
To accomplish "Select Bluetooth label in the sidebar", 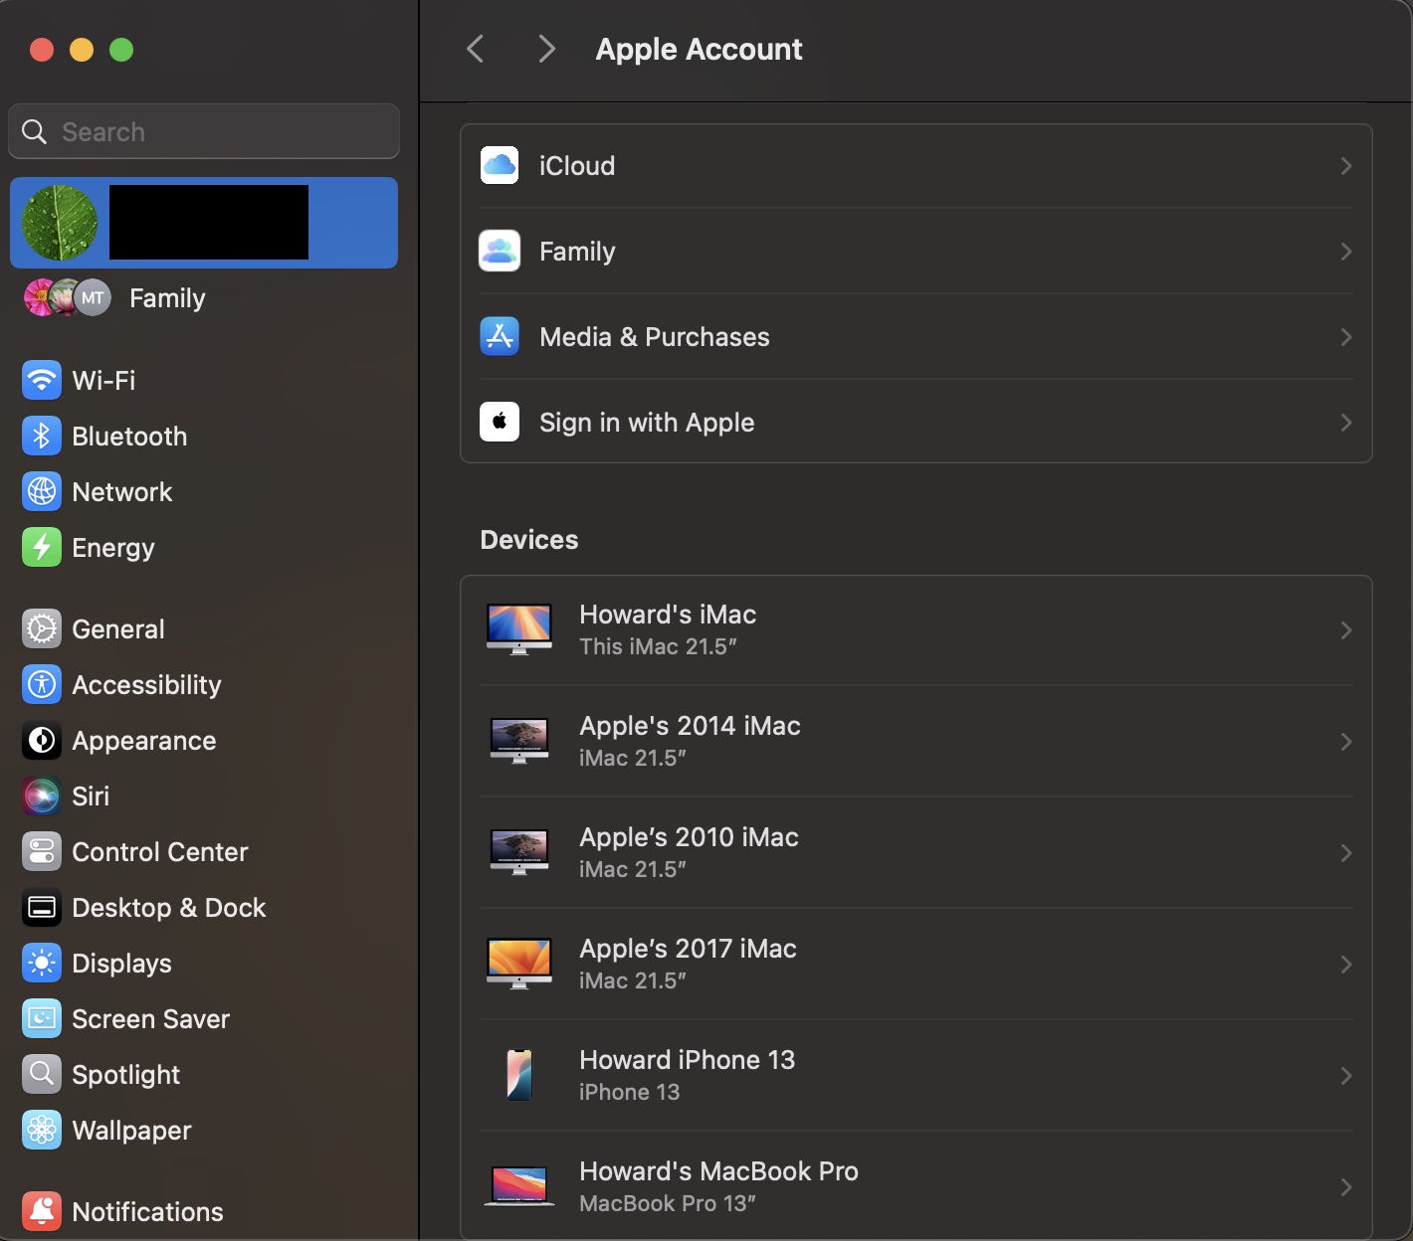I will [129, 437].
